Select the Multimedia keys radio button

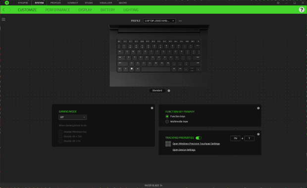point(167,121)
